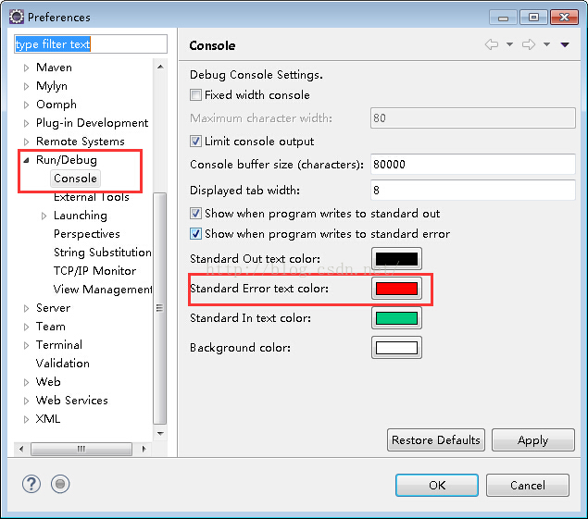Select the External Tools preference page
Screen dimensions: 588x519
click(91, 197)
